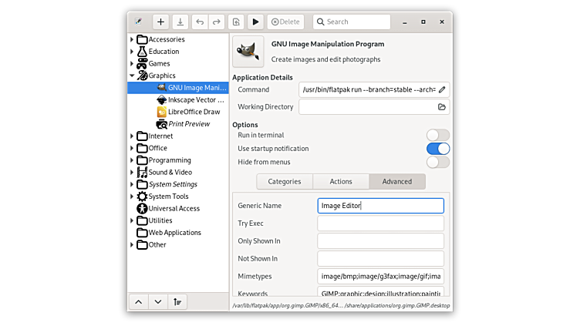Move selected item up in menu
The image size is (580, 326).
(139, 302)
